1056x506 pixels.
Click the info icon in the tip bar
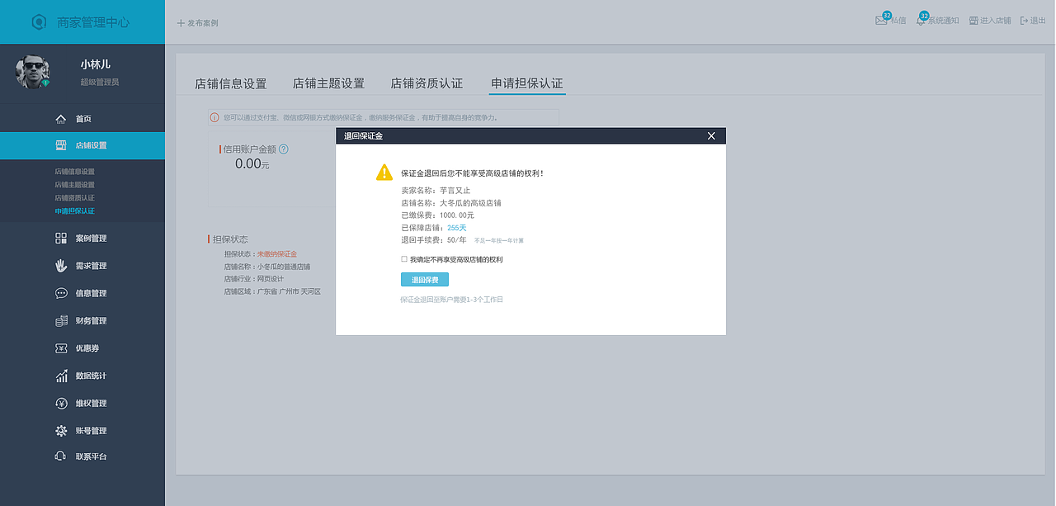214,118
